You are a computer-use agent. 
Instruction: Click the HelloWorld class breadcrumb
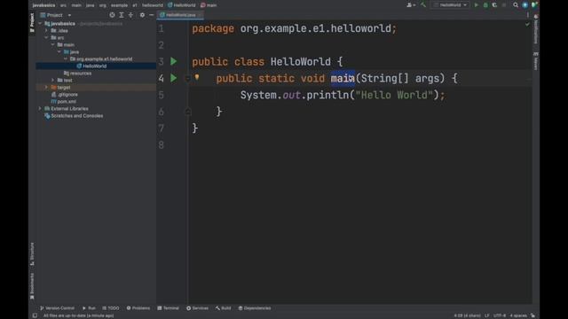click(x=182, y=5)
